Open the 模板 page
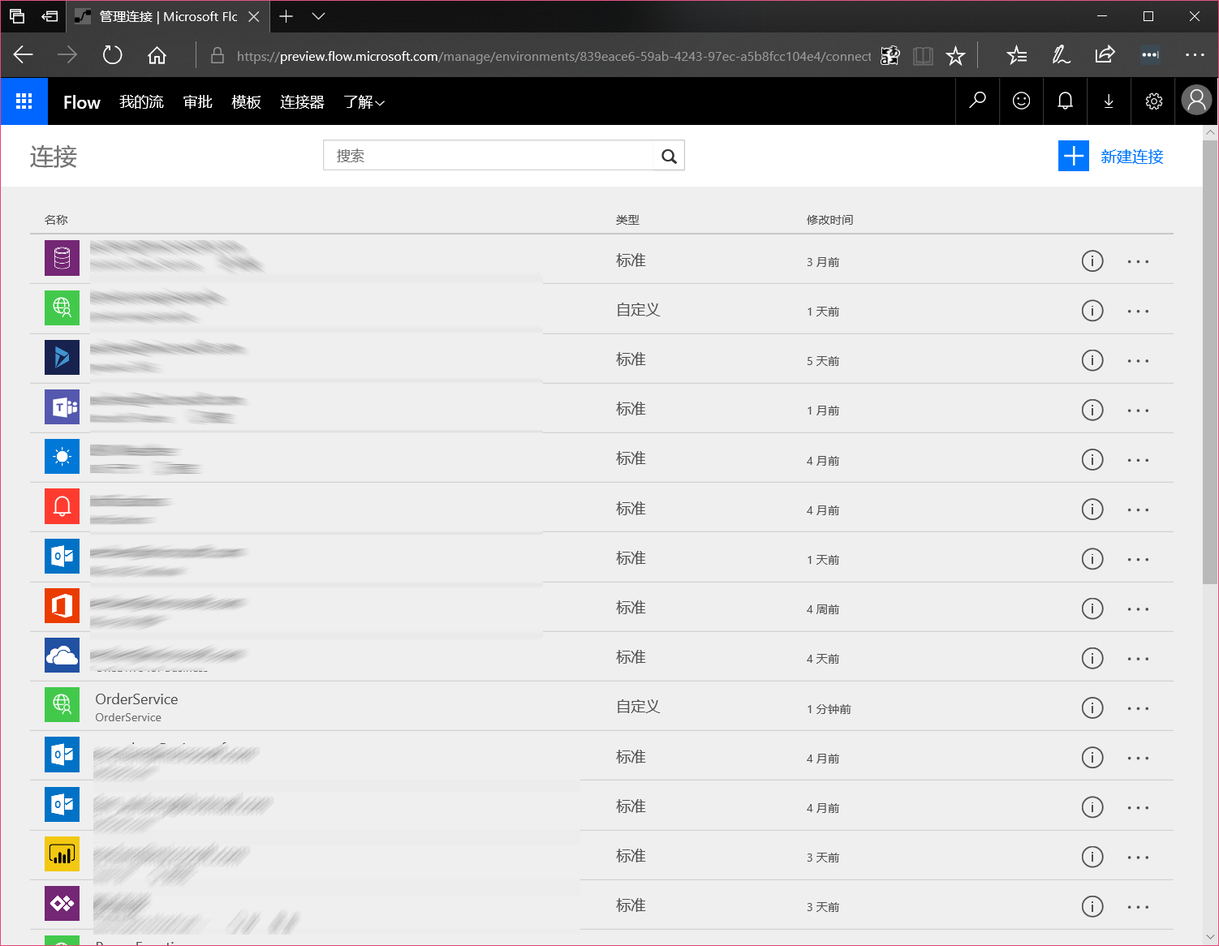The width and height of the screenshot is (1219, 946). tap(246, 102)
